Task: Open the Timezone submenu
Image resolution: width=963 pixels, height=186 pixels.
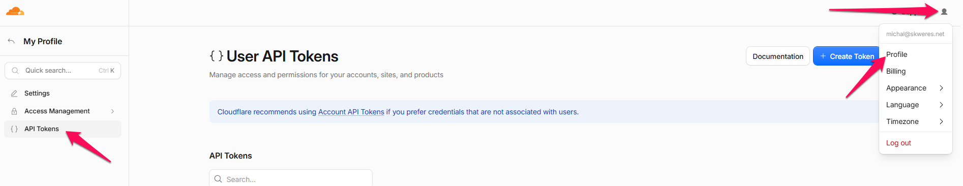Action: (915, 121)
